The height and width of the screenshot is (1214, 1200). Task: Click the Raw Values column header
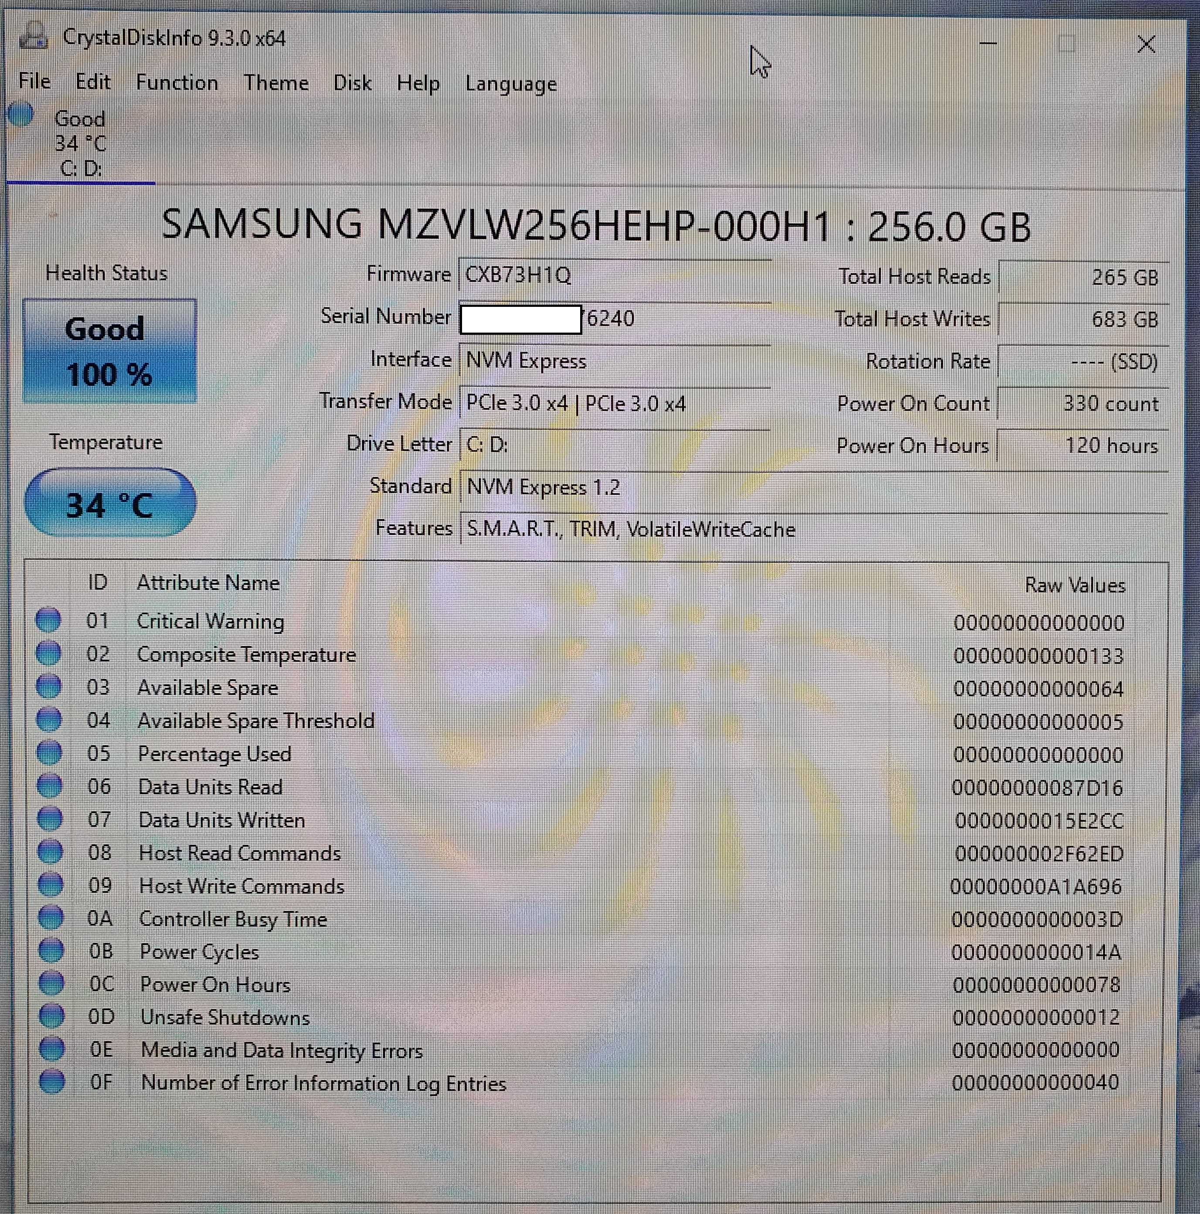(x=1074, y=585)
